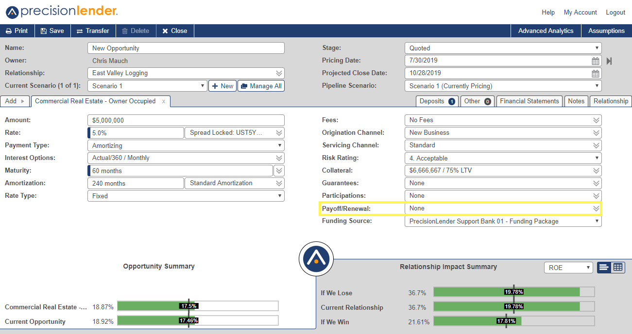The width and height of the screenshot is (632, 334).
Task: Open the Risk Rating dropdown
Action: [x=503, y=158]
